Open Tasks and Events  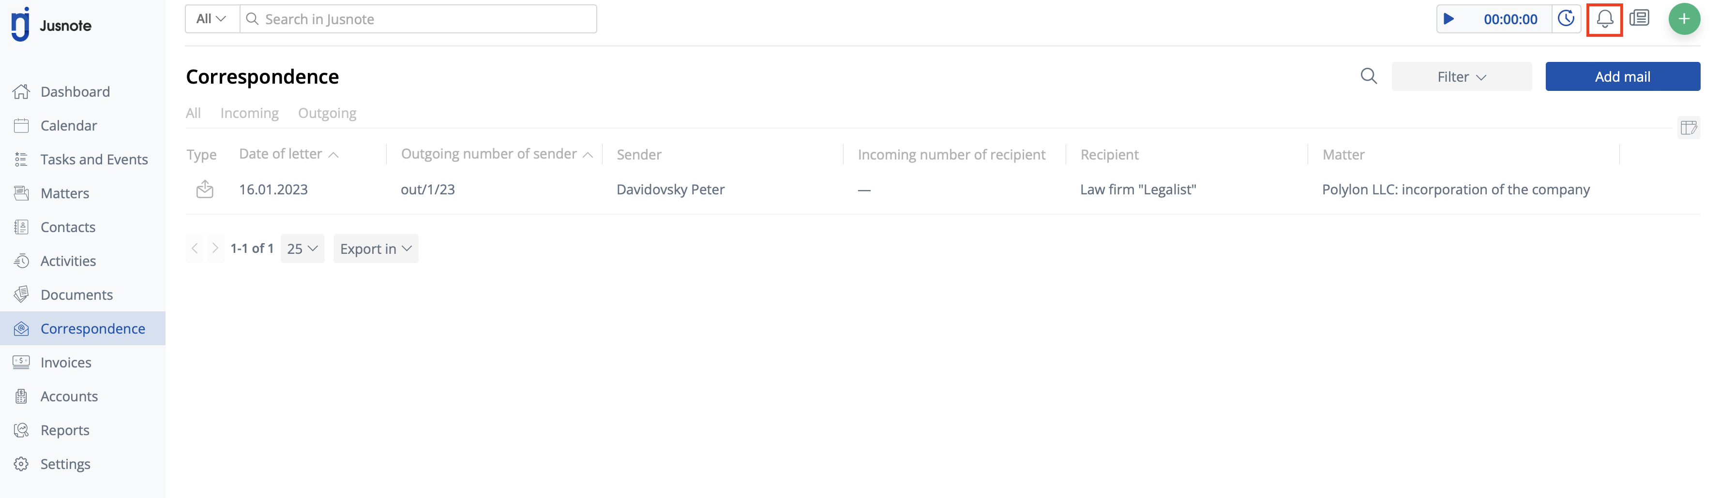click(93, 160)
